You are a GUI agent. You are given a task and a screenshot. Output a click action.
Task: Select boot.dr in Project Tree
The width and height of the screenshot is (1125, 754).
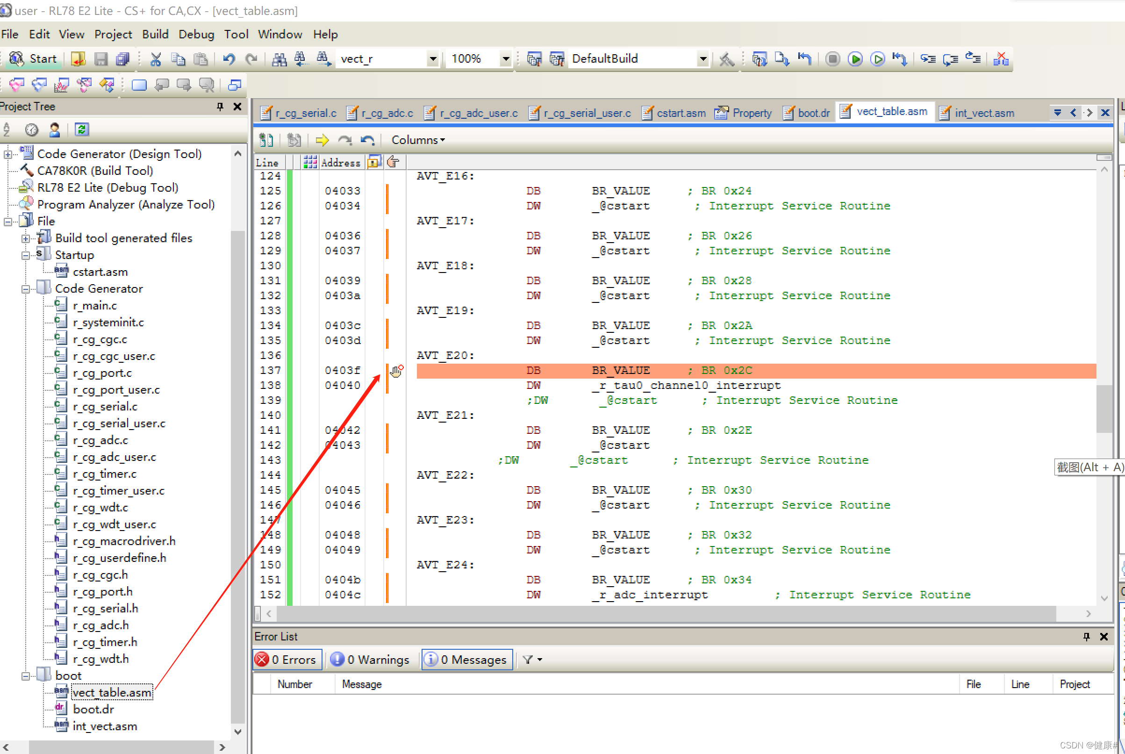tap(93, 709)
